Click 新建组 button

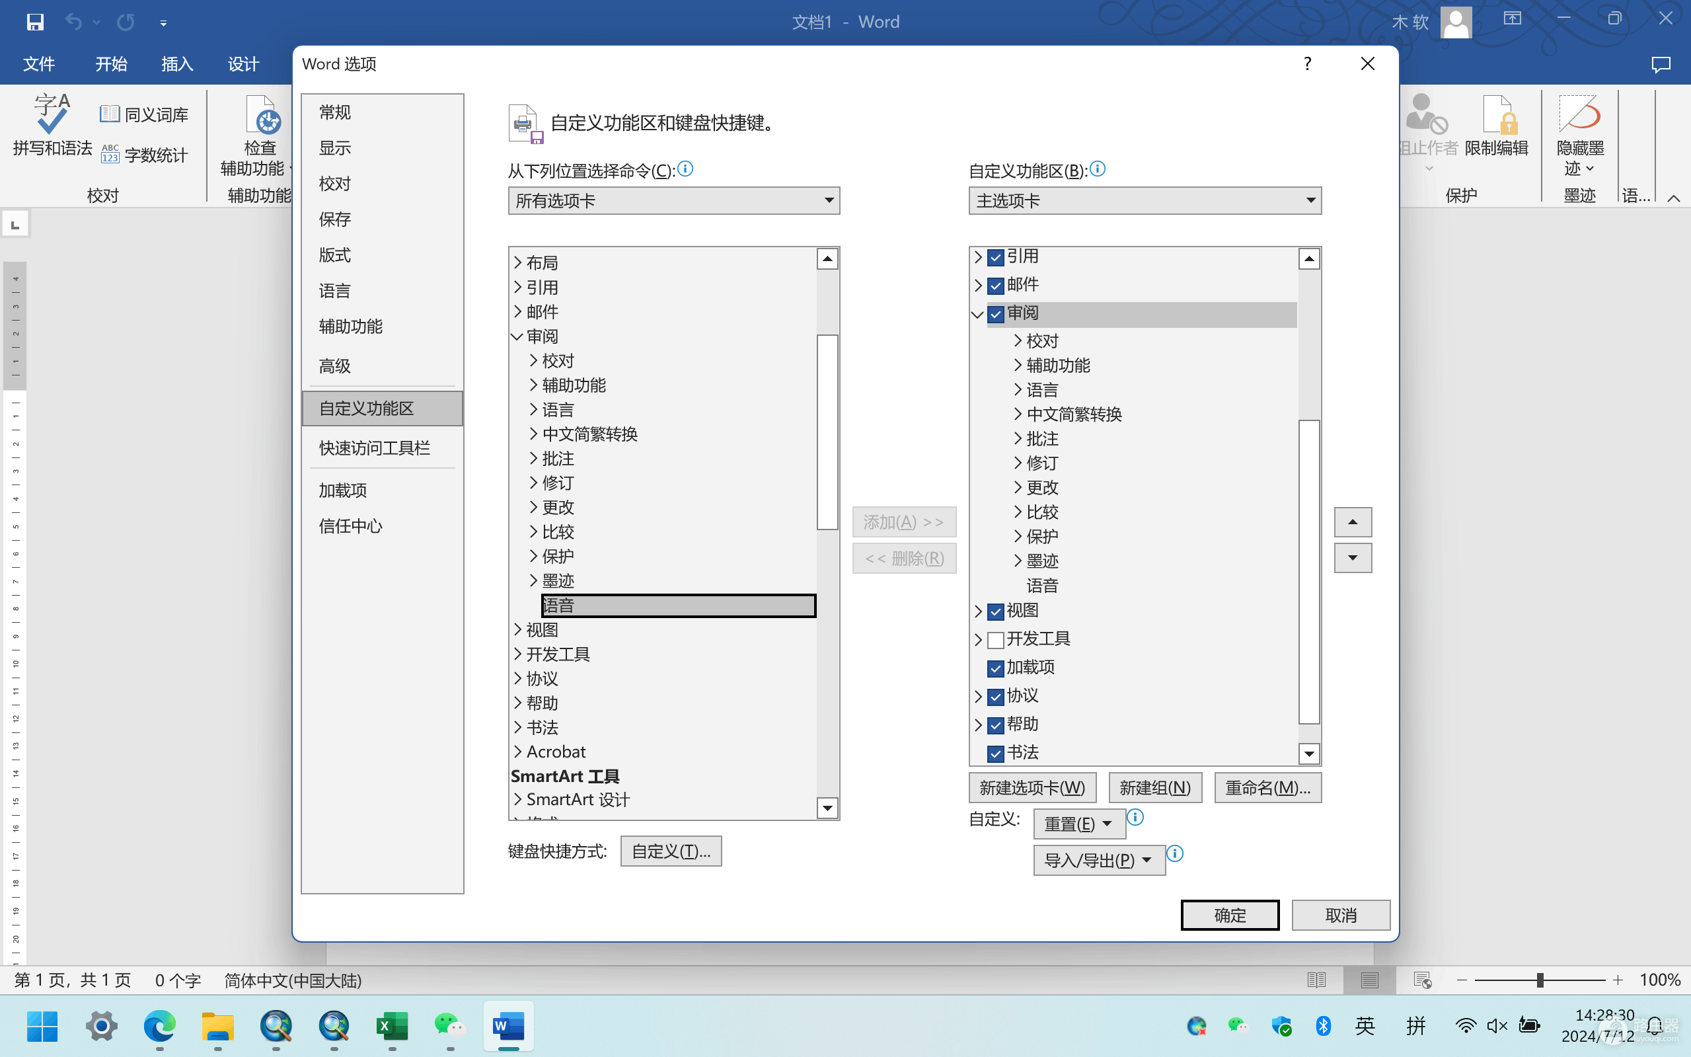1155,788
